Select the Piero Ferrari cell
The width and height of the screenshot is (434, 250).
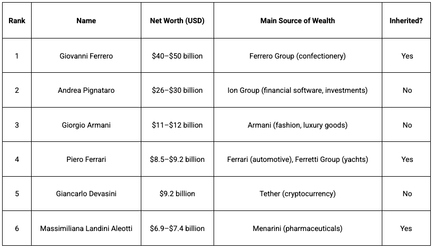tap(86, 159)
